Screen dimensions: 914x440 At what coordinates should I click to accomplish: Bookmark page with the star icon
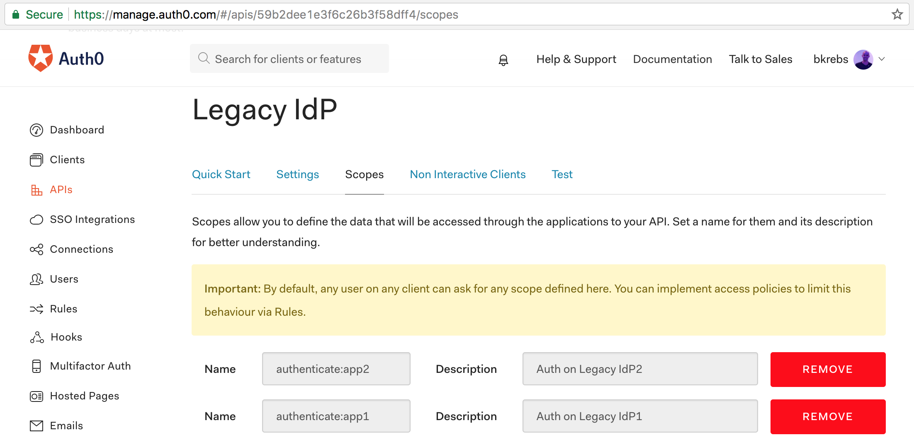pyautogui.click(x=897, y=15)
